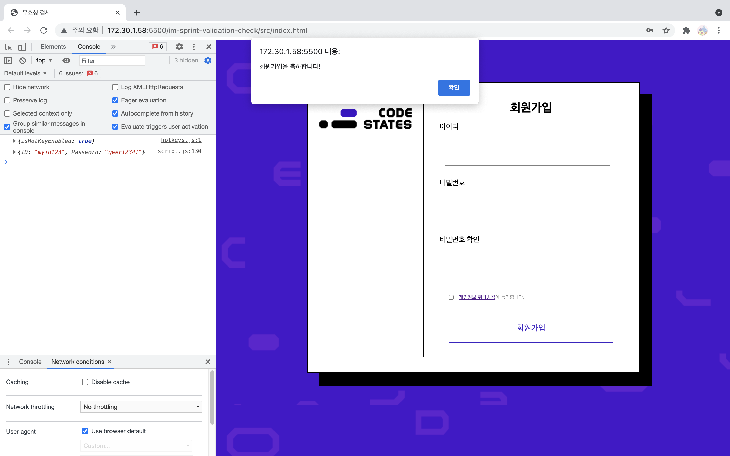Activate the inspect element picker icon
The width and height of the screenshot is (730, 456).
click(8, 47)
